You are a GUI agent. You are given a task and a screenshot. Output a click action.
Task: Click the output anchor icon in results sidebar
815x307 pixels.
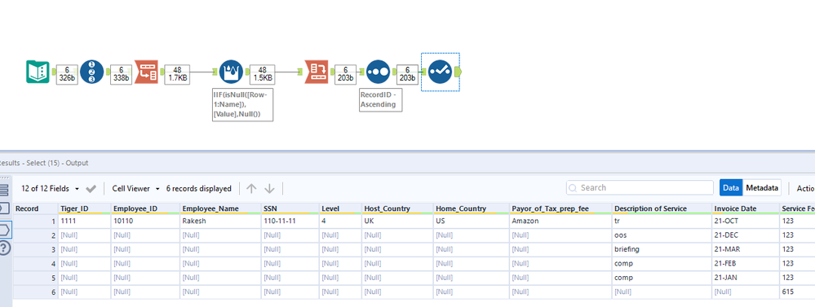point(4,229)
